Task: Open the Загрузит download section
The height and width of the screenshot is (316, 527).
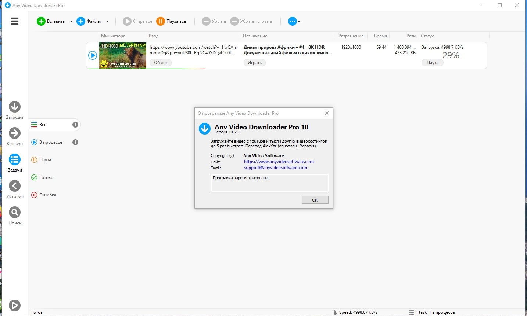Action: 15,110
